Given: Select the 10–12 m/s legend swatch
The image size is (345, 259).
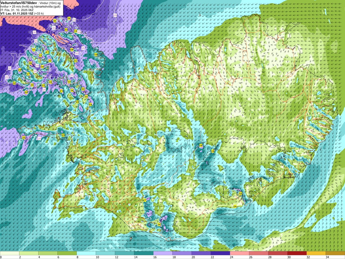Looking at the screenshot, I should coord(105,253).
